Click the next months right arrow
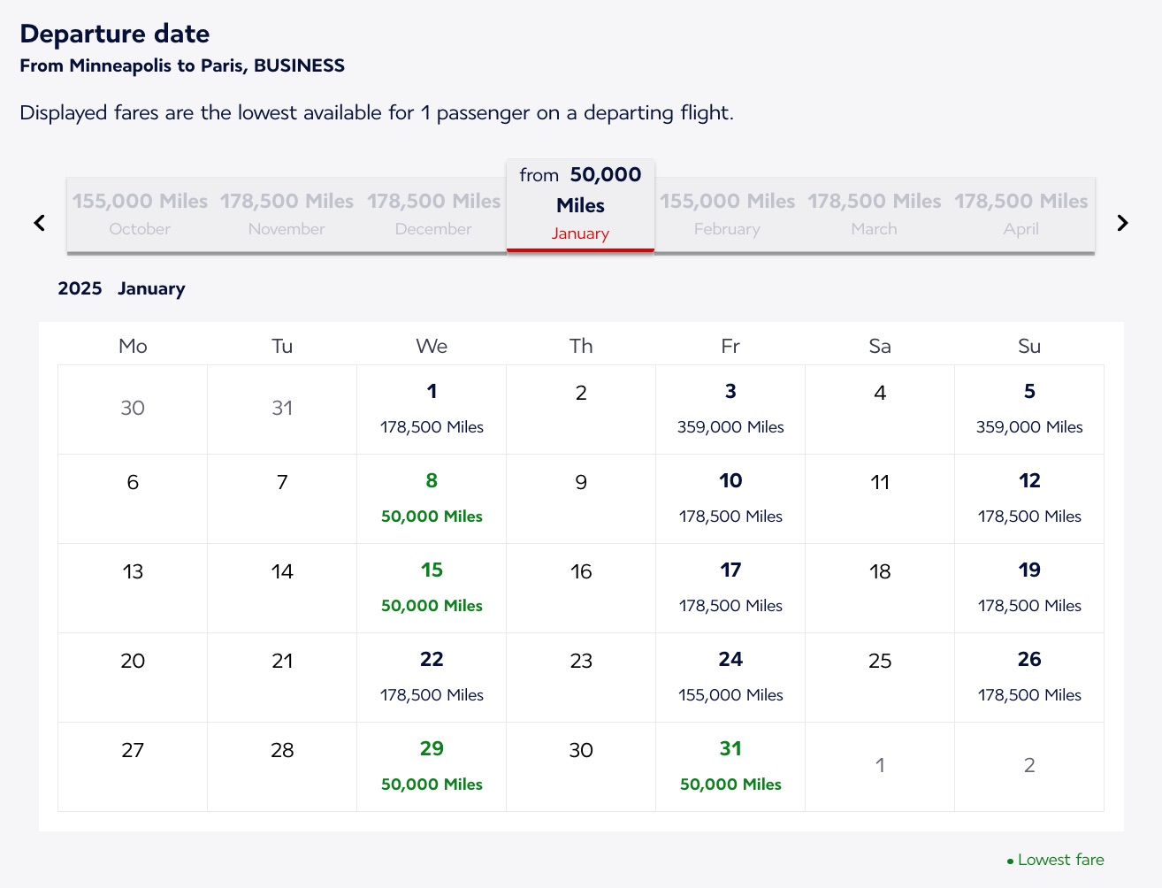 tap(1122, 223)
